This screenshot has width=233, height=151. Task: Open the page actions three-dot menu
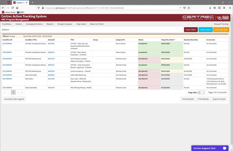coord(180,8)
